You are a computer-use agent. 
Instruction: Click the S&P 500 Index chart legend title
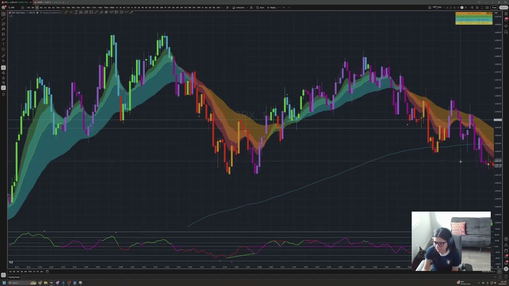22,13
